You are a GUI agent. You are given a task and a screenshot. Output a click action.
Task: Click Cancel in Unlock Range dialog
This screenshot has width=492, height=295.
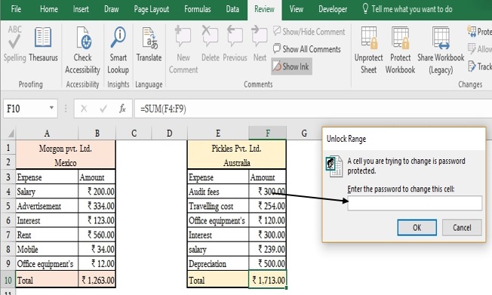pos(462,228)
